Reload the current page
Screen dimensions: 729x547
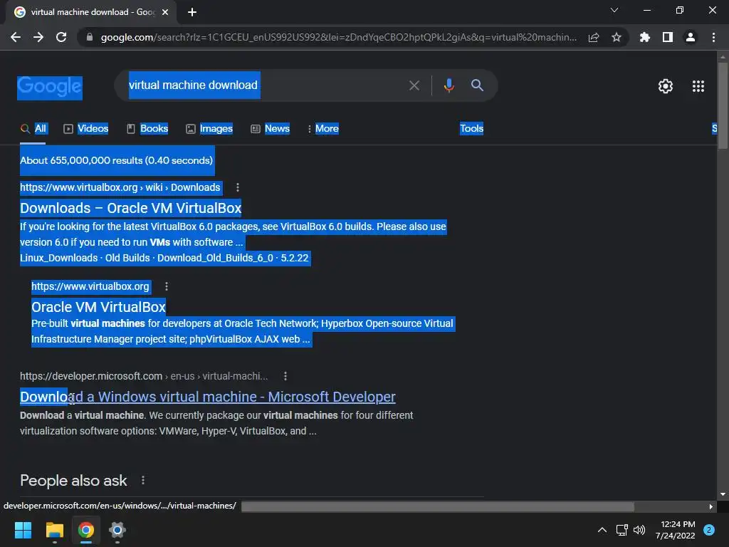pos(61,37)
